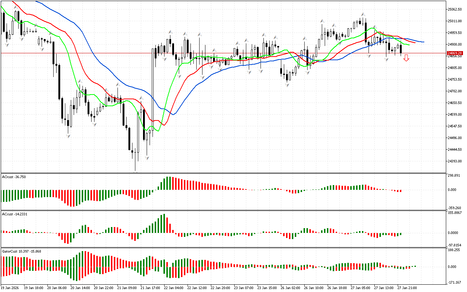Click the 24393.00 price scale label
Screen dimensions: 467x292
pos(455,161)
